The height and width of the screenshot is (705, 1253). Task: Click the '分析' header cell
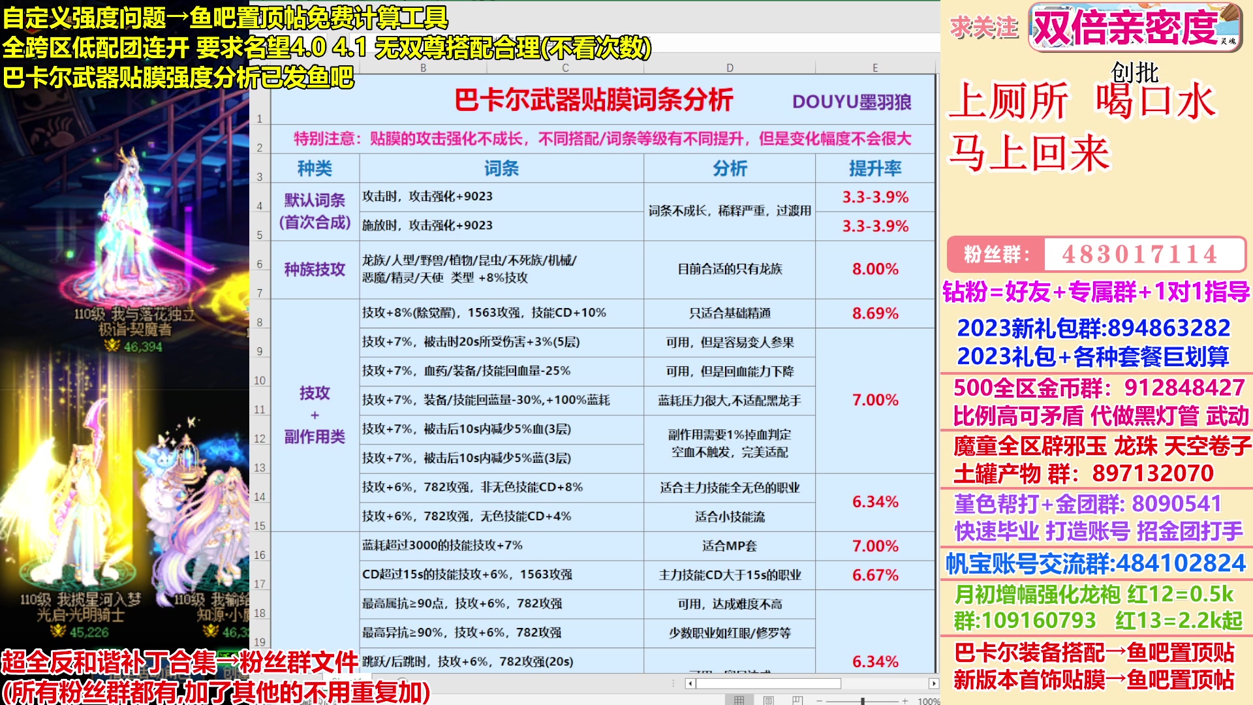tap(730, 168)
